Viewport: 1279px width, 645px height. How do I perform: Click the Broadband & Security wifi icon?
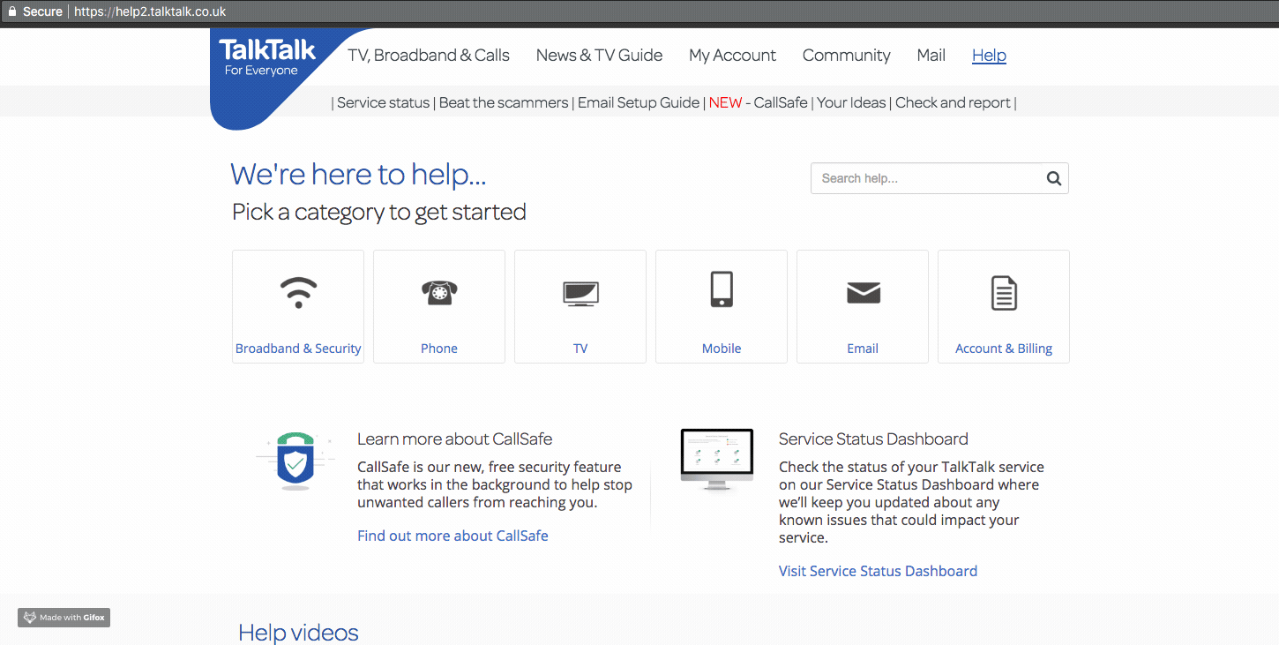(298, 292)
